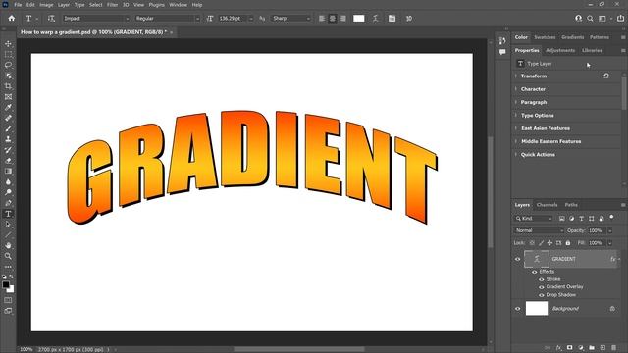Screen dimensions: 628x353
Task: Select the Lasso tool
Action: 8,65
